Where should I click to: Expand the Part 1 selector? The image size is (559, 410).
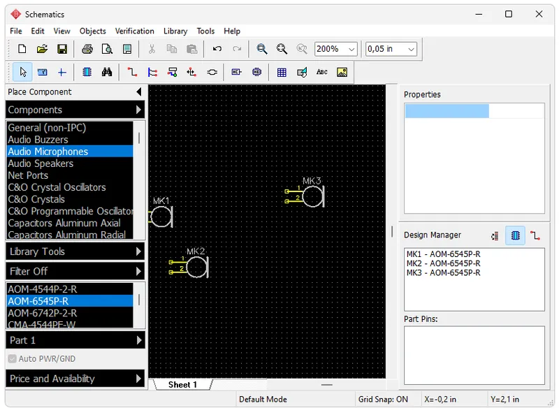pos(75,340)
